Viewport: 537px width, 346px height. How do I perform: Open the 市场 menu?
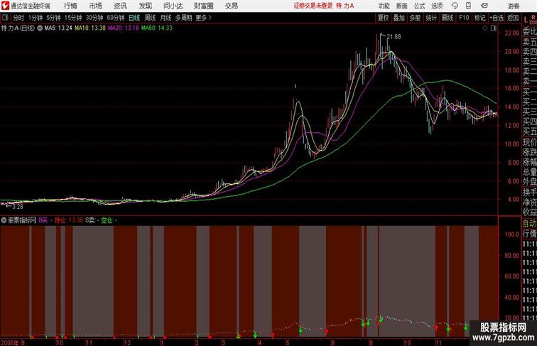tap(96, 6)
